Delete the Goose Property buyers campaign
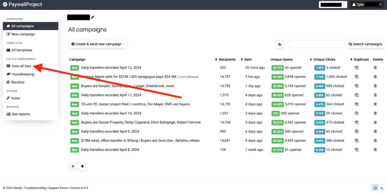The height and width of the screenshot is (195, 387). coord(375,122)
